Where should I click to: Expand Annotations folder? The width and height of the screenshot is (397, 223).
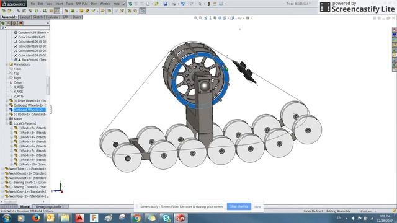click(x=7, y=64)
